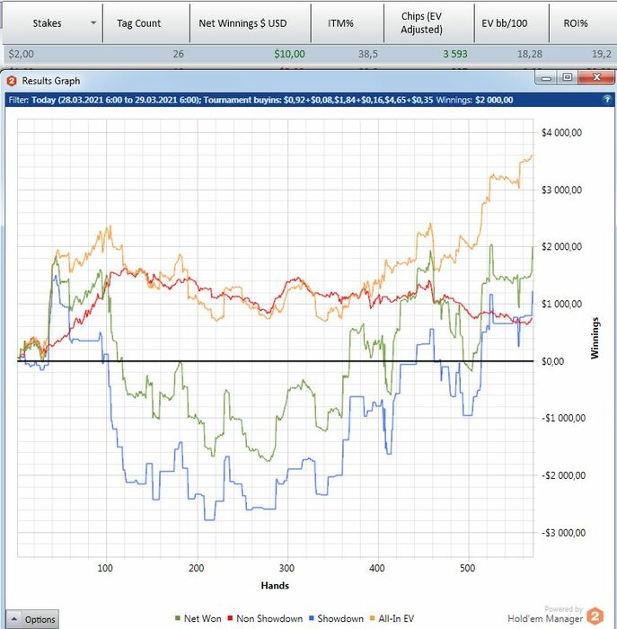Click the $4 000,00 axis label
Viewport: 617px width, 629px height.
(x=561, y=133)
